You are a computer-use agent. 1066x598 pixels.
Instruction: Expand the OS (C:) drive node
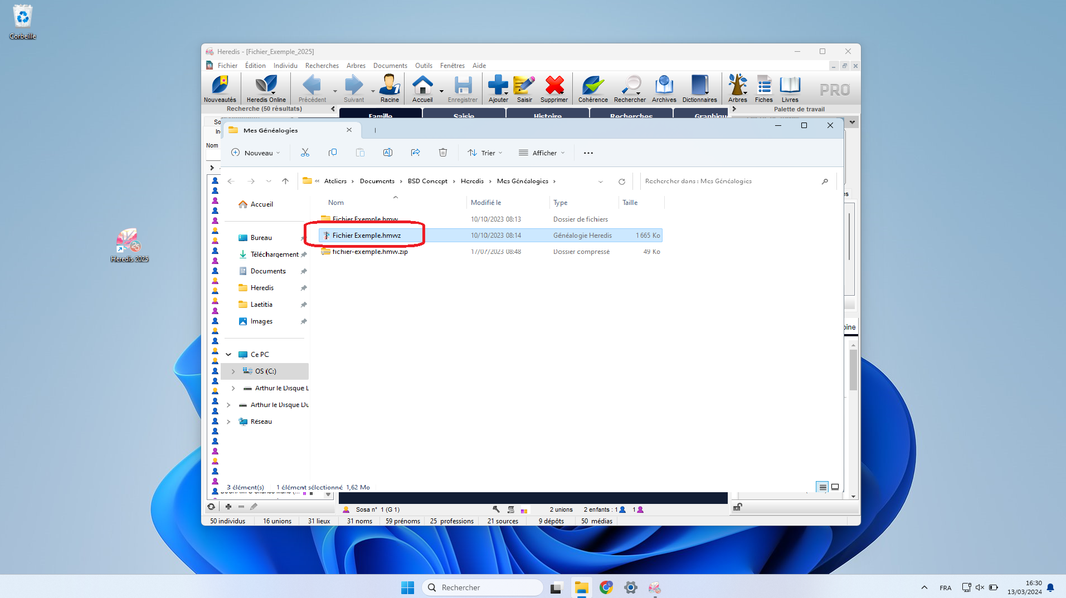233,371
